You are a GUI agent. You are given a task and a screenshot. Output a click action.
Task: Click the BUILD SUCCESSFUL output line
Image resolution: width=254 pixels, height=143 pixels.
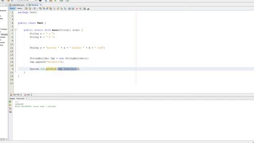[x=36, y=106]
